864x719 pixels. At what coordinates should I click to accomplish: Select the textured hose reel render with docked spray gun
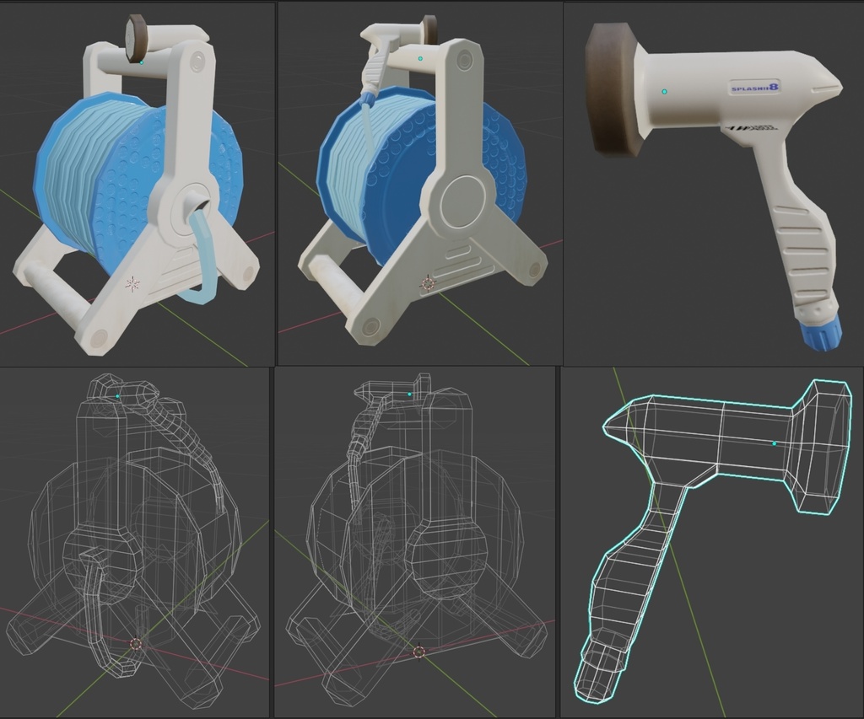click(x=420, y=185)
